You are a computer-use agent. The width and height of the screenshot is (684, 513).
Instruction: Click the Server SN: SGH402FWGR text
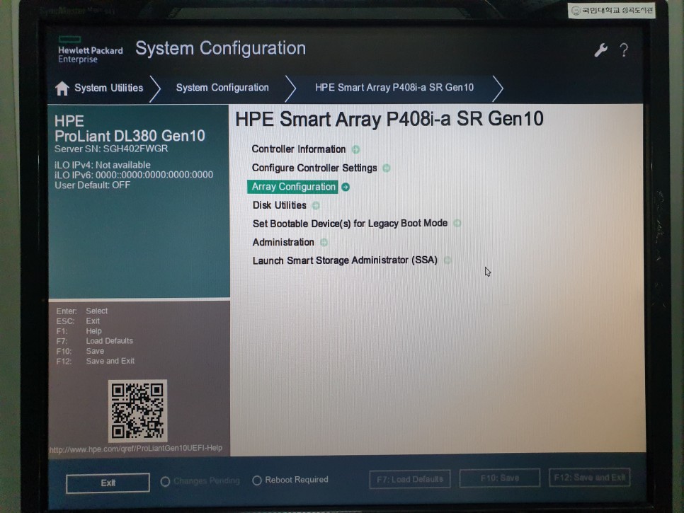[111, 149]
